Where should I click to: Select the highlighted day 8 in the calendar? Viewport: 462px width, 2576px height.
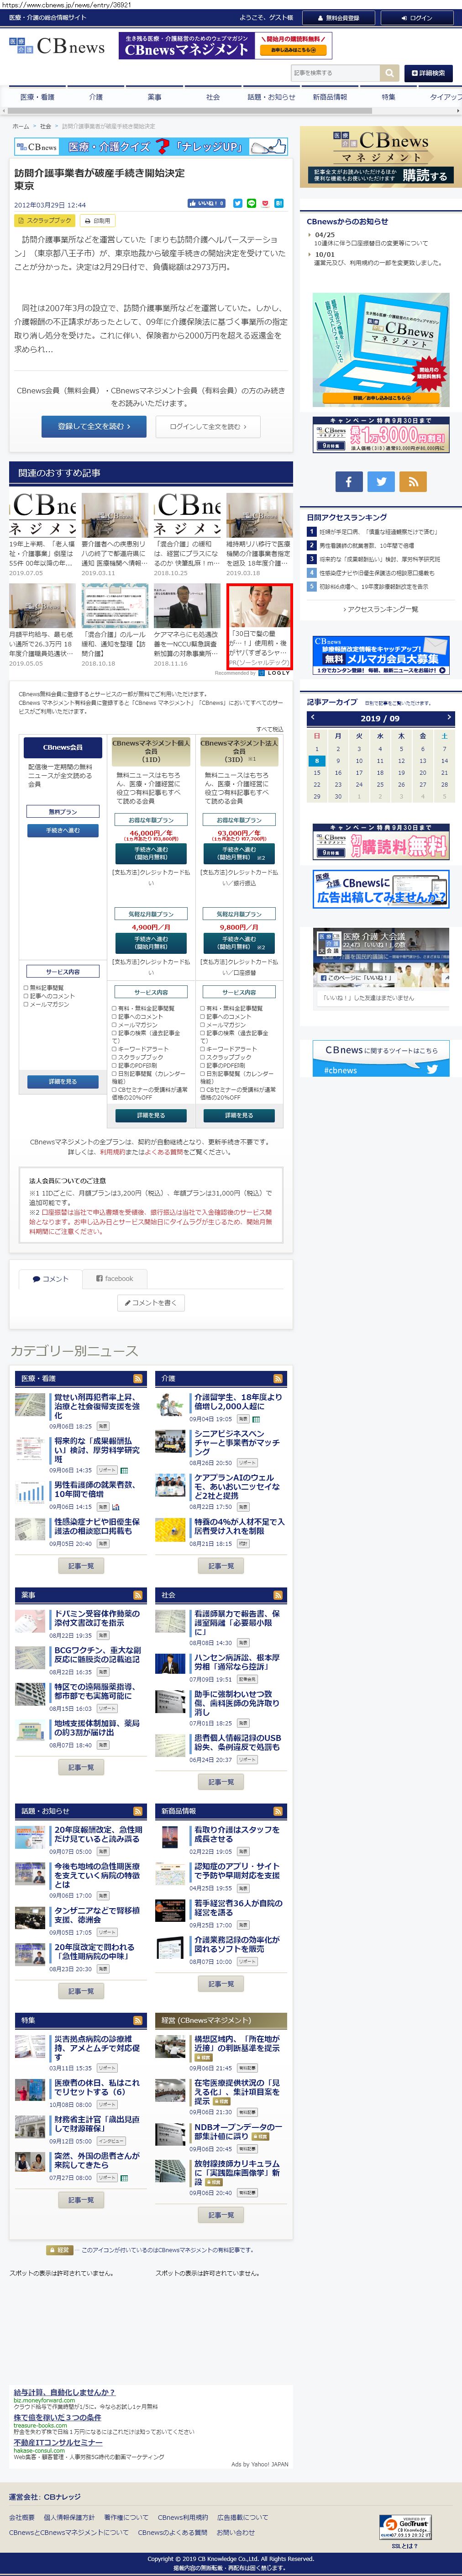317,761
